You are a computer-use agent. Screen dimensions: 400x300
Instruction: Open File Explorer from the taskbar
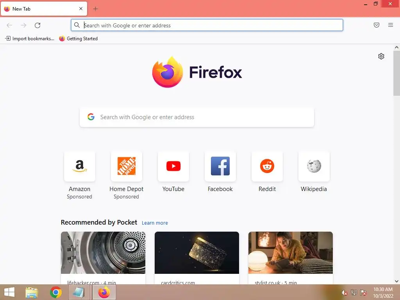coord(32,292)
